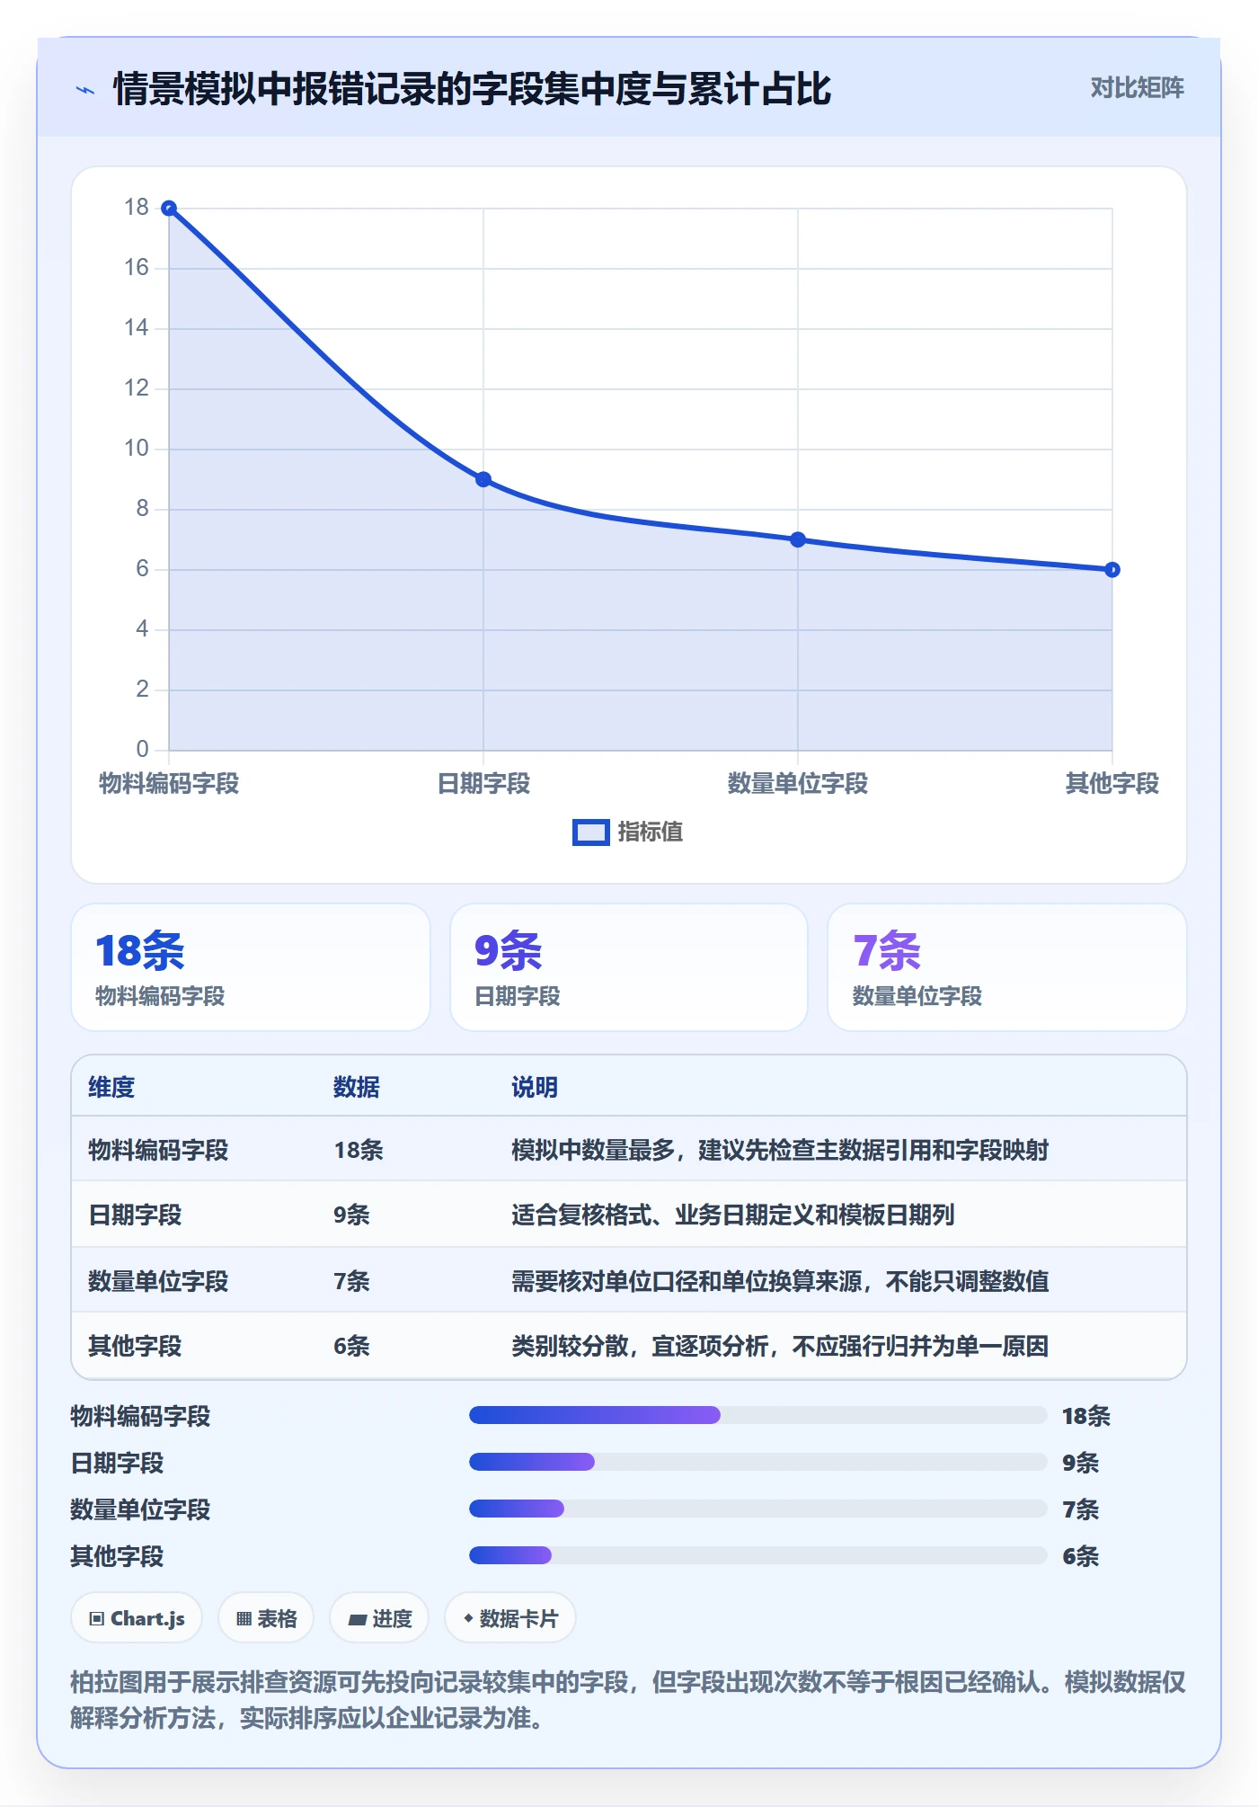
Task: Click description 模拟中数量最多，建议先检查主数据引用和字段映射
Action: point(780,1151)
